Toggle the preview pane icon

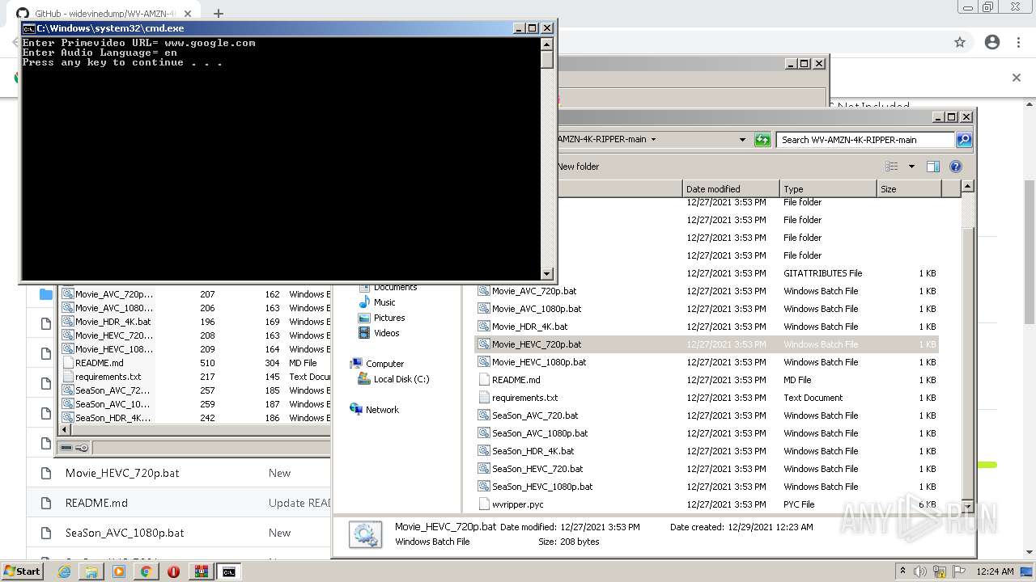[x=932, y=167]
